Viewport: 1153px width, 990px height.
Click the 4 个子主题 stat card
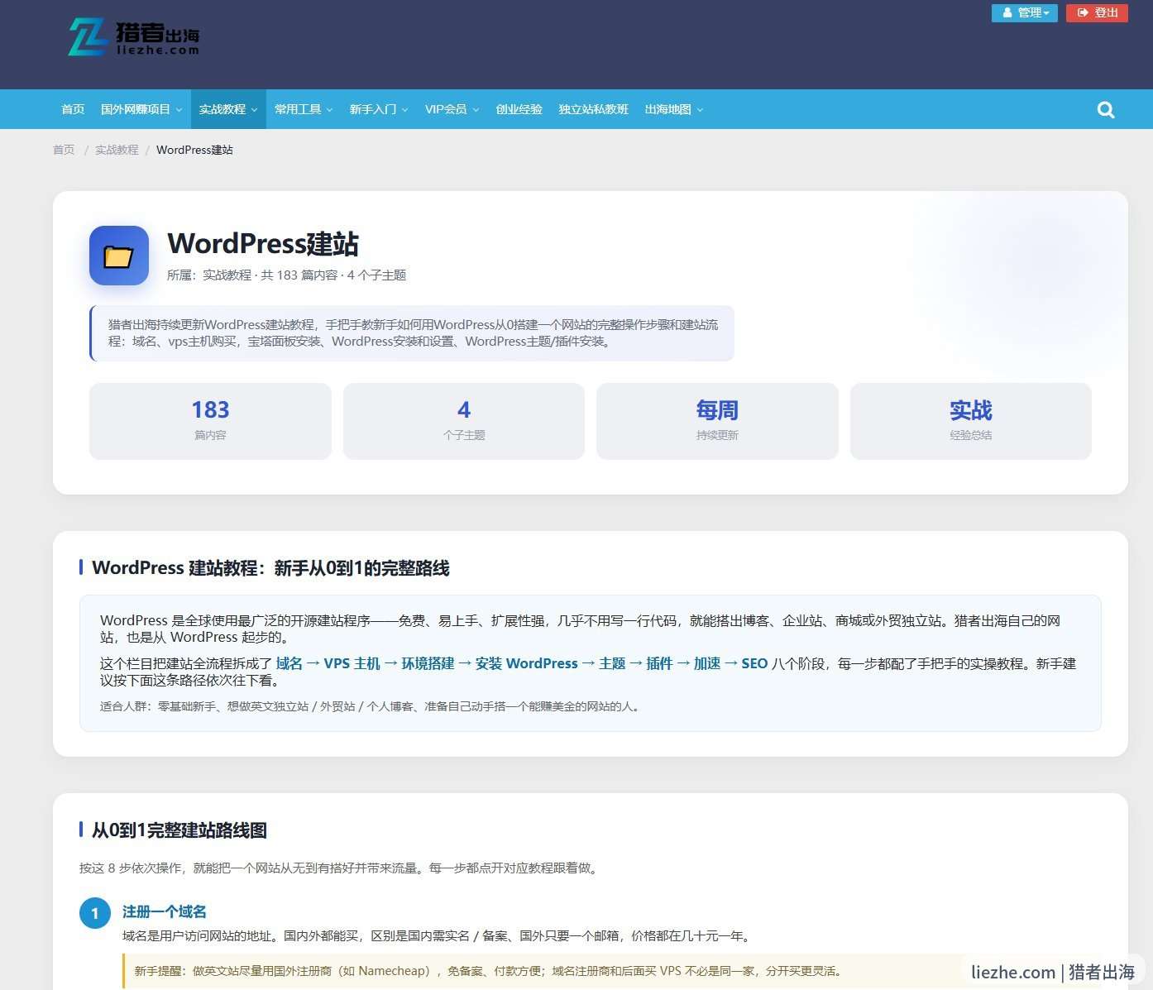(x=464, y=421)
